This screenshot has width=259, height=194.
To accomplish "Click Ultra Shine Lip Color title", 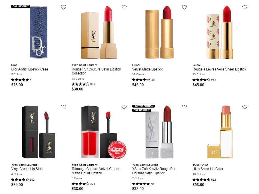I will click(x=208, y=169).
